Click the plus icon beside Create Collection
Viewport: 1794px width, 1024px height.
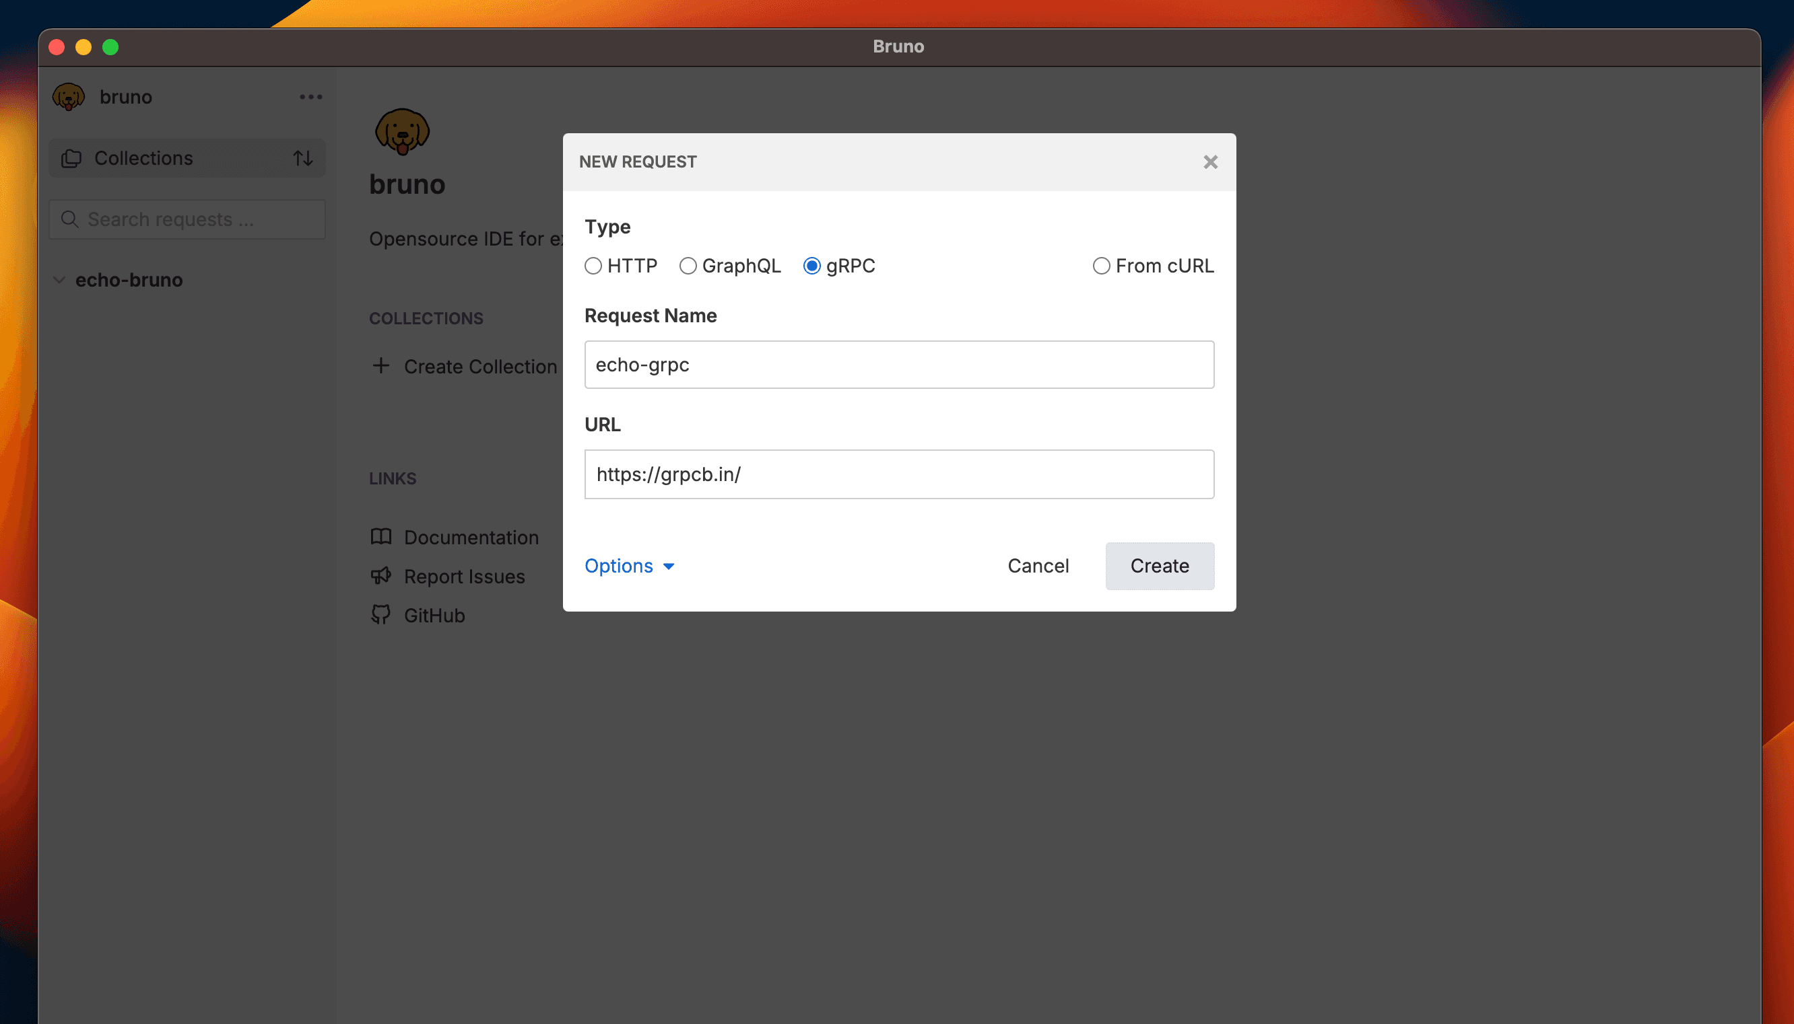pos(380,366)
